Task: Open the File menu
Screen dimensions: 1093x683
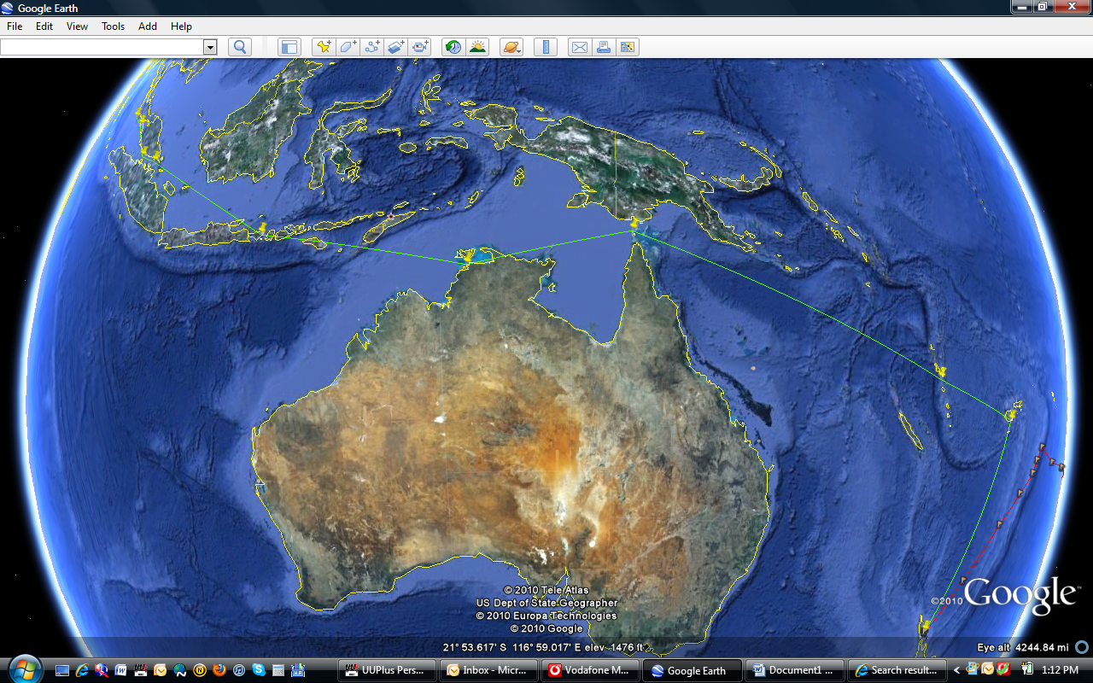Action: [15, 26]
